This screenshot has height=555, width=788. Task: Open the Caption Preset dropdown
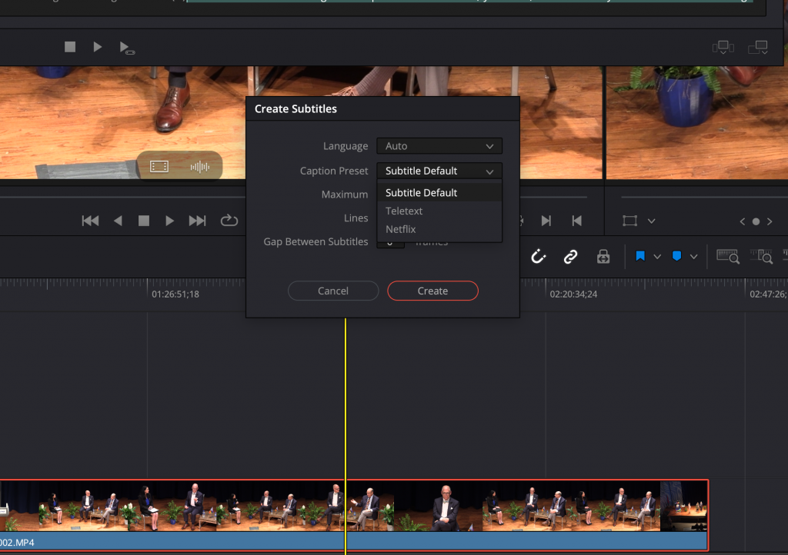pos(439,171)
